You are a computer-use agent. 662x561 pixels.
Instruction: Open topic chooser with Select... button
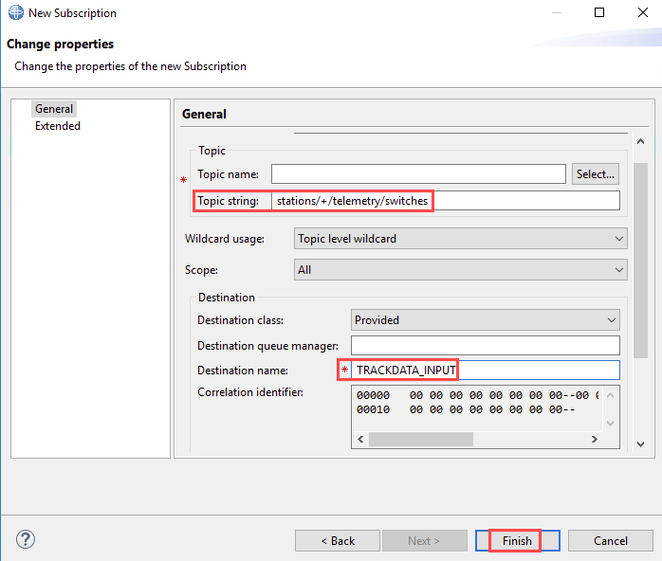(x=596, y=173)
